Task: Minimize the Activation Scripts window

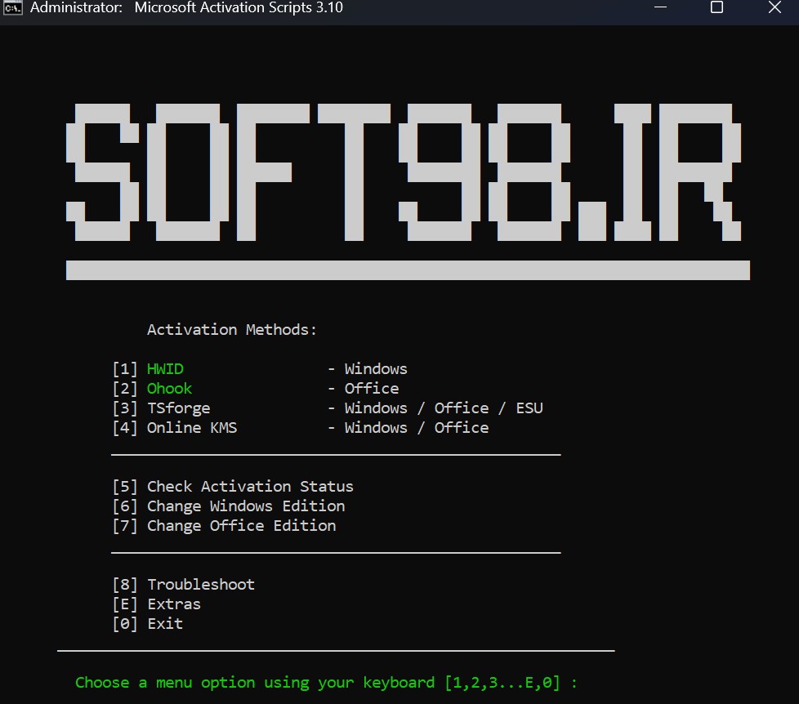Action: point(660,7)
